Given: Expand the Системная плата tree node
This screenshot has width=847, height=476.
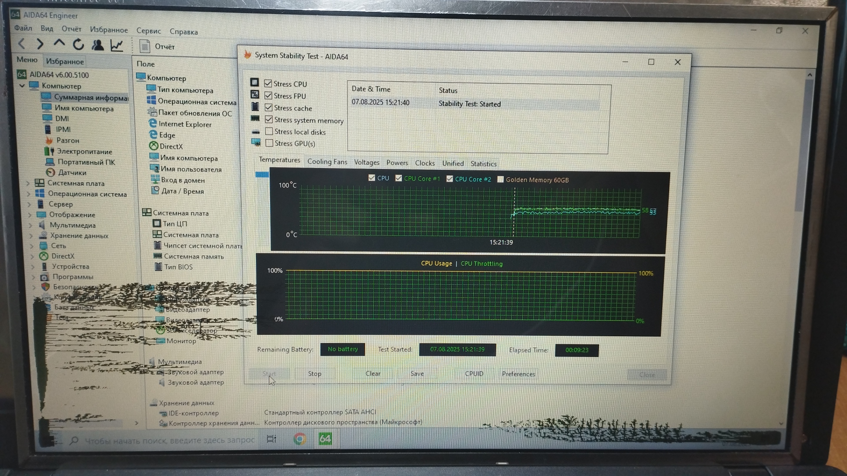Looking at the screenshot, I should pos(28,183).
